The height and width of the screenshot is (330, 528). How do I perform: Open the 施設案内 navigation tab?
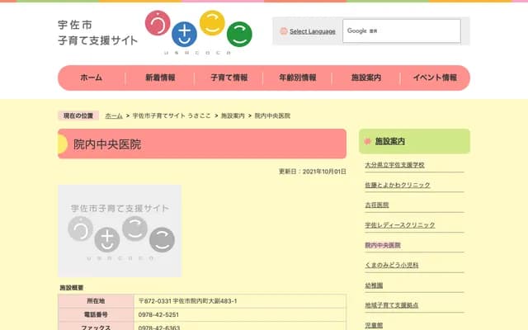pos(365,78)
